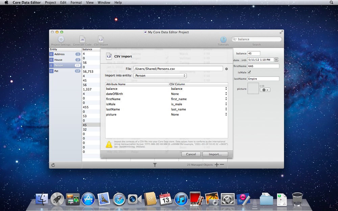This screenshot has height=211, width=338.
Task: Click the picture image well
Action: 253,88
